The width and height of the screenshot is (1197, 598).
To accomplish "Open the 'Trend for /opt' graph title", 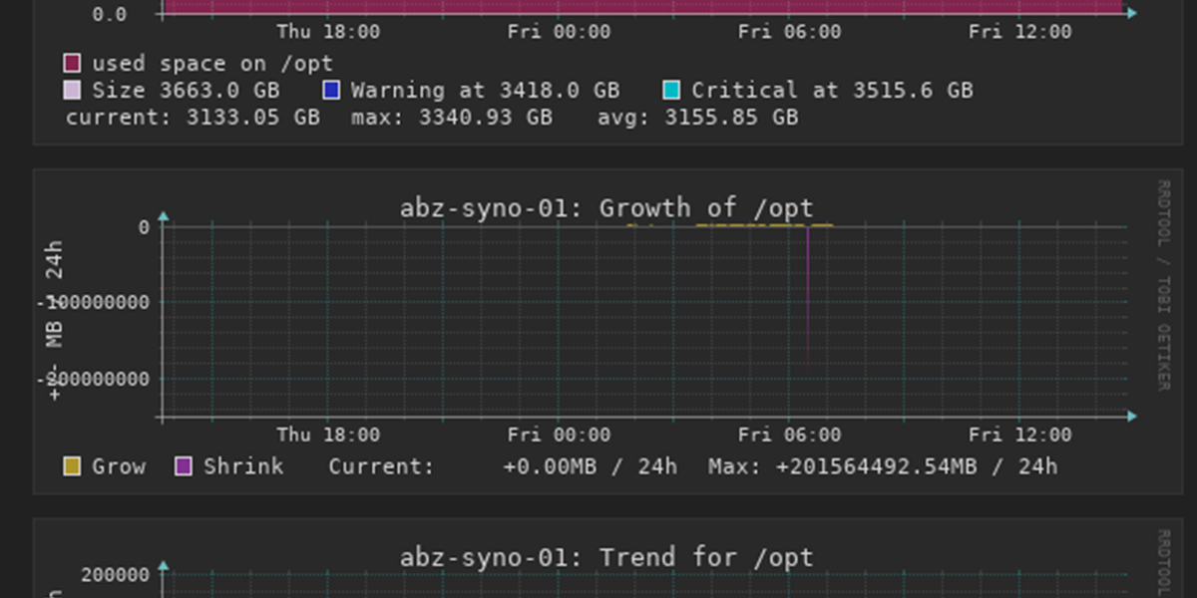I will click(x=606, y=557).
